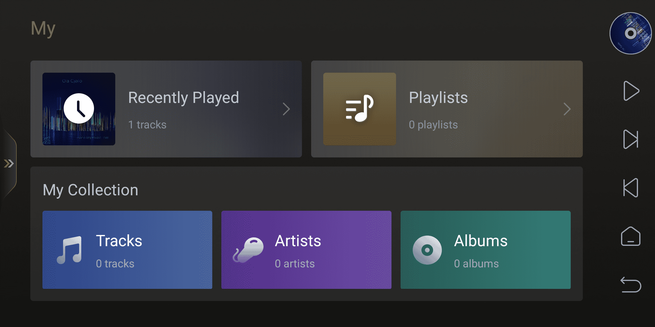Click the disc icon on Albums
655x327 pixels.
coord(427,250)
